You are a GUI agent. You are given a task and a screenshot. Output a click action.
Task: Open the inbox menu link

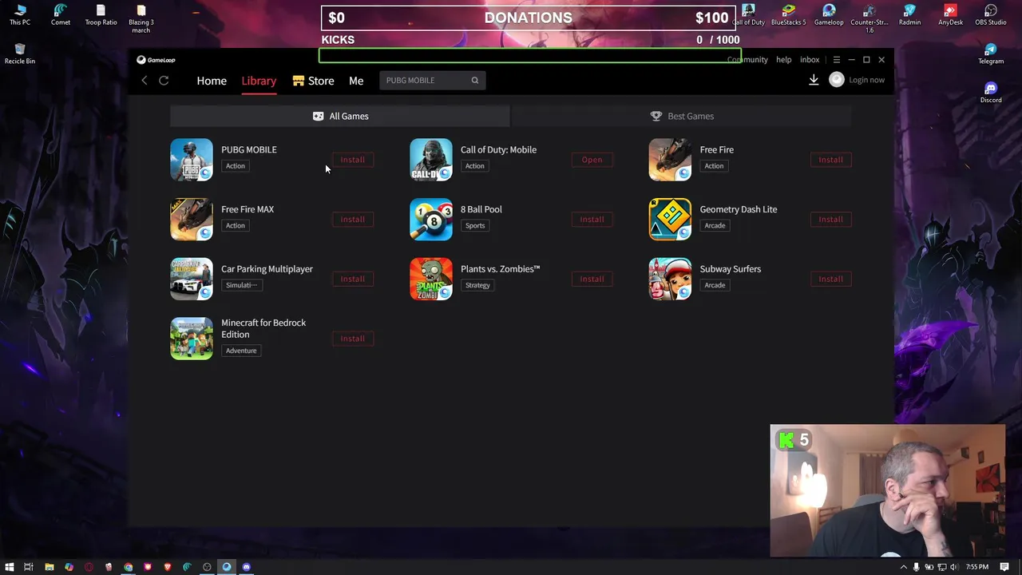click(x=810, y=60)
